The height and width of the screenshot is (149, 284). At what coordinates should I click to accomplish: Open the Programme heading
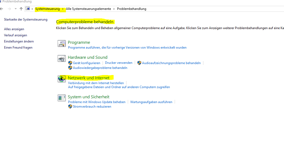tap(79, 42)
